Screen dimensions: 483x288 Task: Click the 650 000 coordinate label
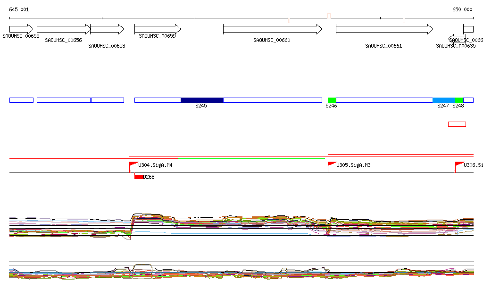pos(462,9)
